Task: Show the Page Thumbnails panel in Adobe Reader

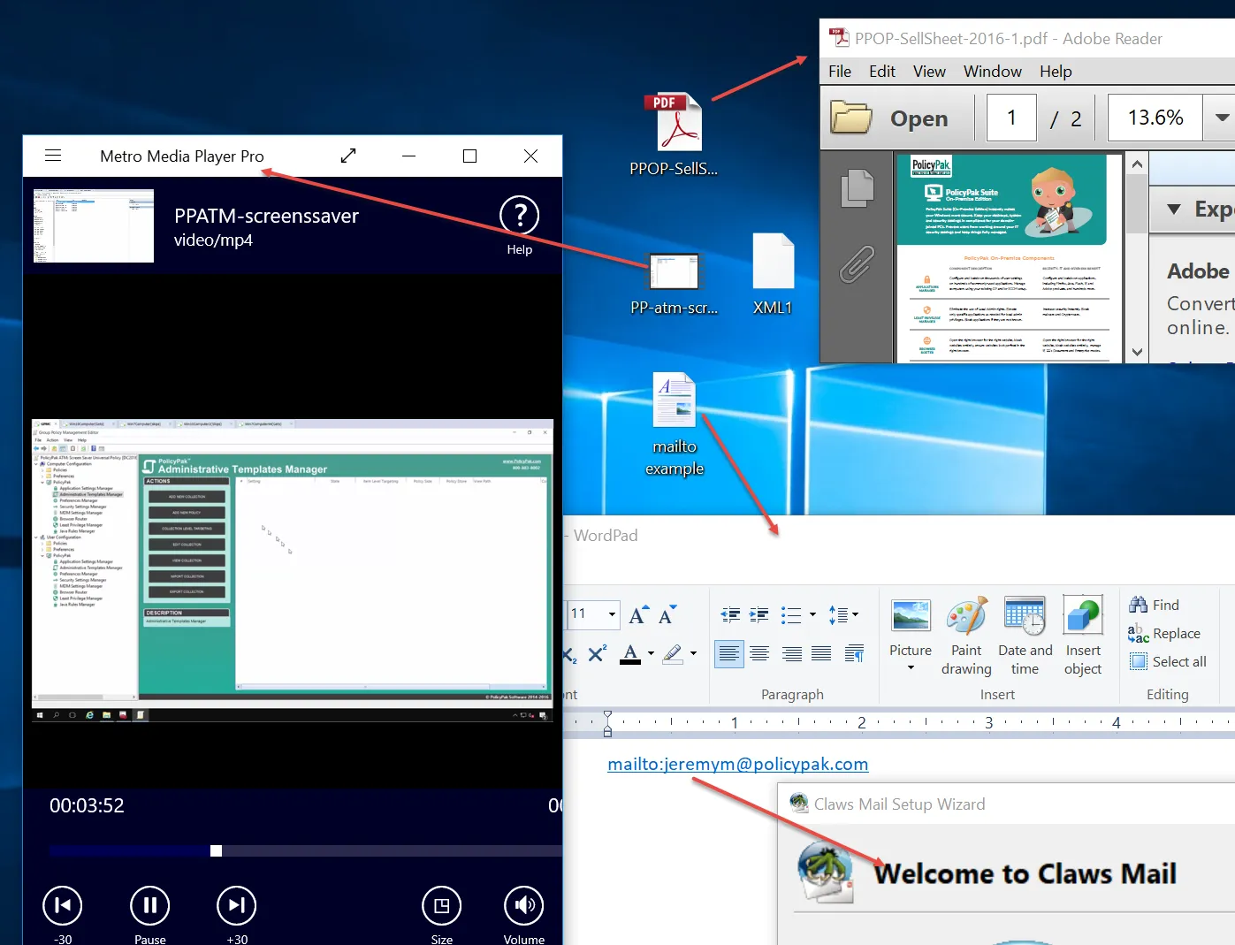Action: (857, 188)
